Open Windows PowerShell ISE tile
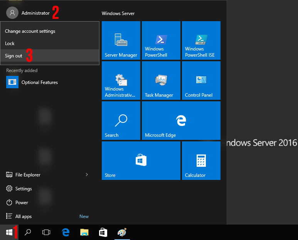The height and width of the screenshot is (240, 298). click(x=201, y=40)
